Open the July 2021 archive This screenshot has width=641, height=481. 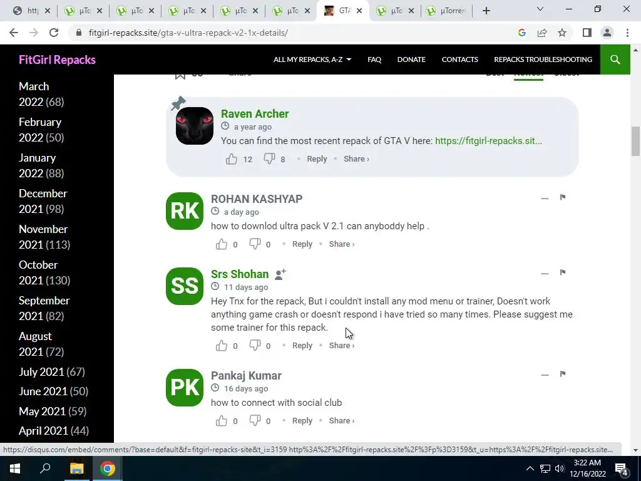(41, 372)
